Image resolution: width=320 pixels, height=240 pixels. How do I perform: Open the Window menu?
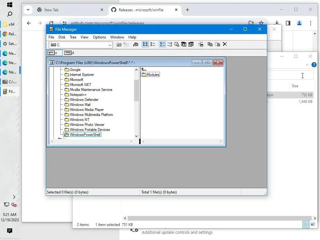(x=117, y=37)
